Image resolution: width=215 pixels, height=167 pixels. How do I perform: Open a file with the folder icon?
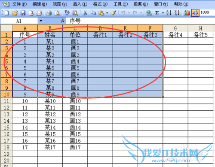[15, 13]
